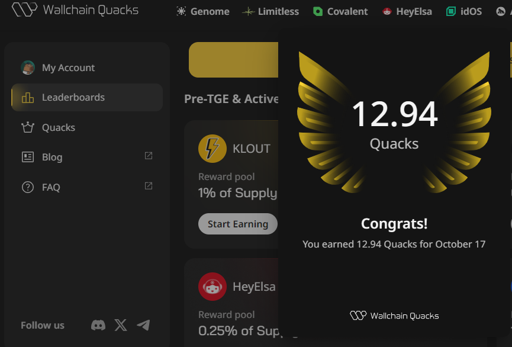Click the 'You earned 12.94 Quacks' message
This screenshot has width=512, height=347.
click(x=394, y=244)
